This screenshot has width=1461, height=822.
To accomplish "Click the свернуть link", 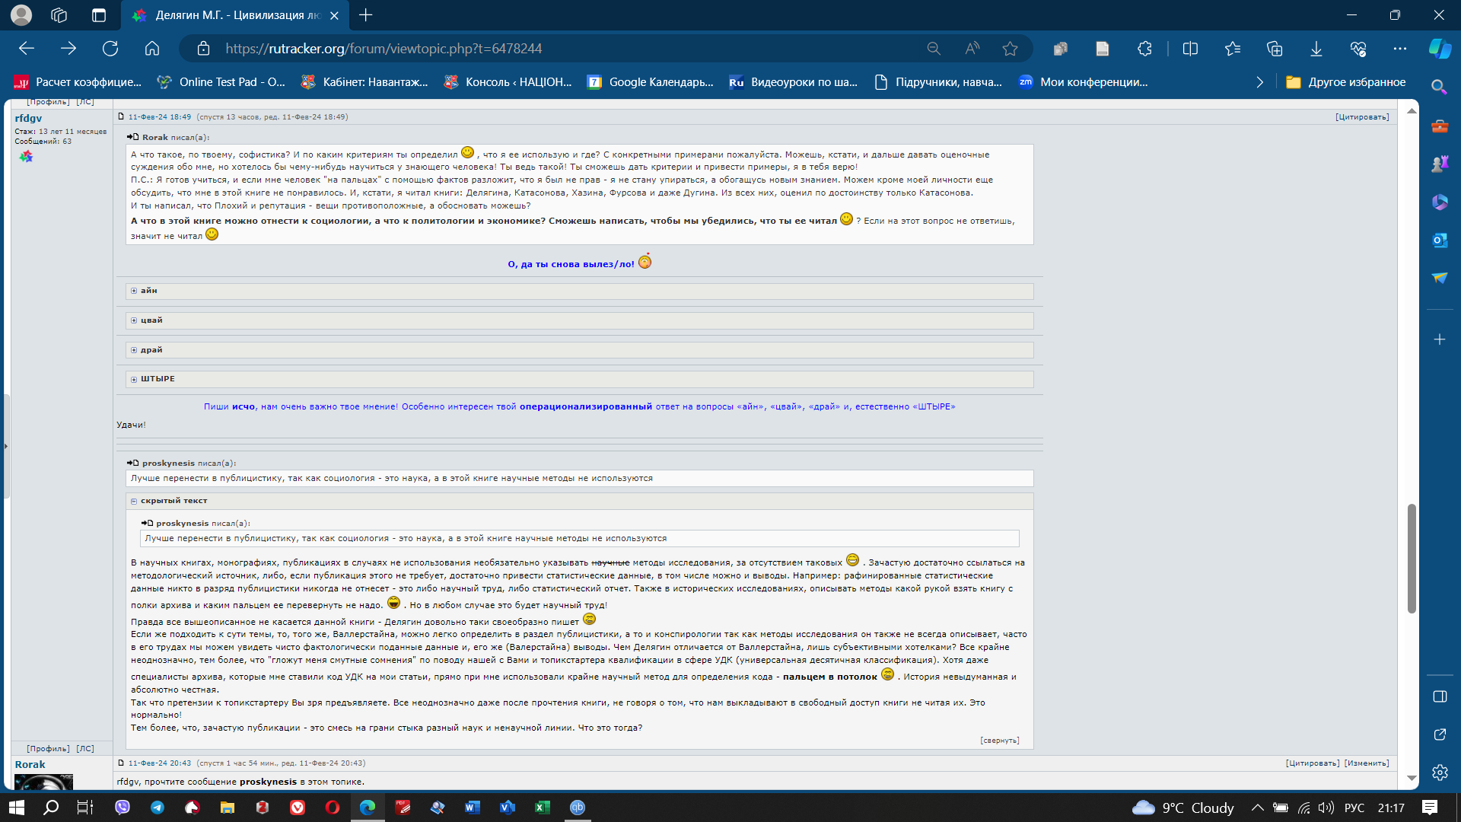I will pyautogui.click(x=999, y=741).
